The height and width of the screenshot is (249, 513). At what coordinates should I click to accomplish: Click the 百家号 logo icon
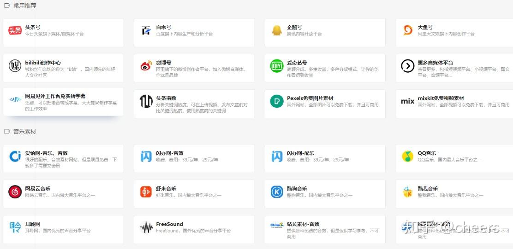pos(146,31)
